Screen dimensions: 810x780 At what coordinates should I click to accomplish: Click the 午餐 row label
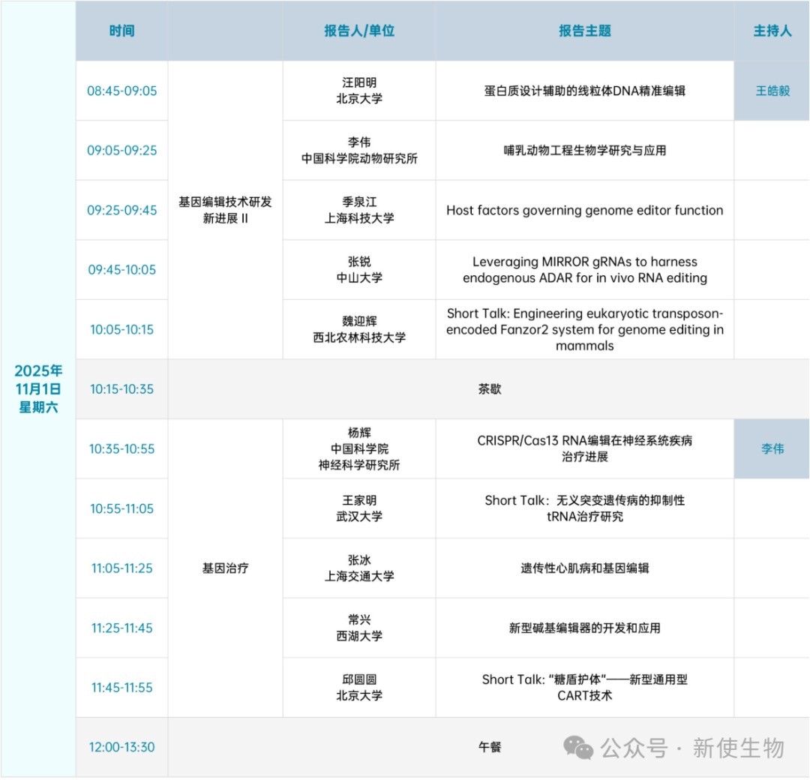(489, 747)
